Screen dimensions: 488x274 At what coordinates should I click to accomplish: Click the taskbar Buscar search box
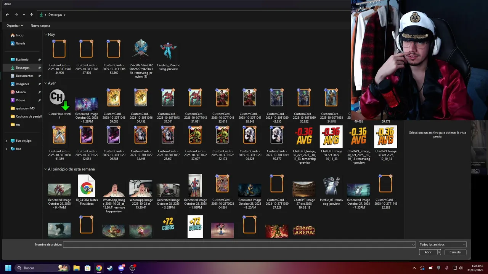pos(42,268)
